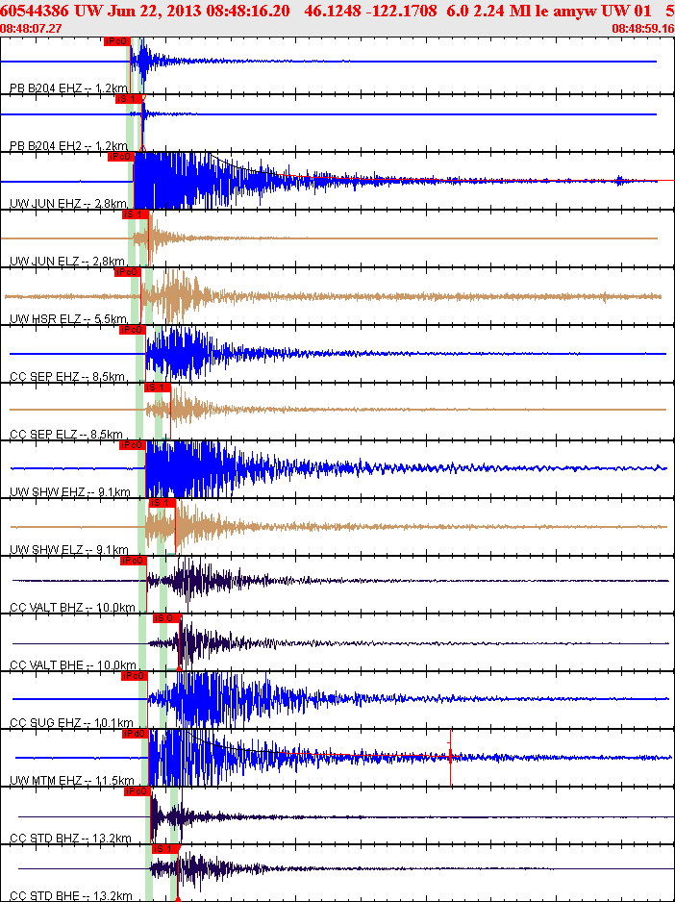Click the end time 08:48:59.16 label

point(642,29)
